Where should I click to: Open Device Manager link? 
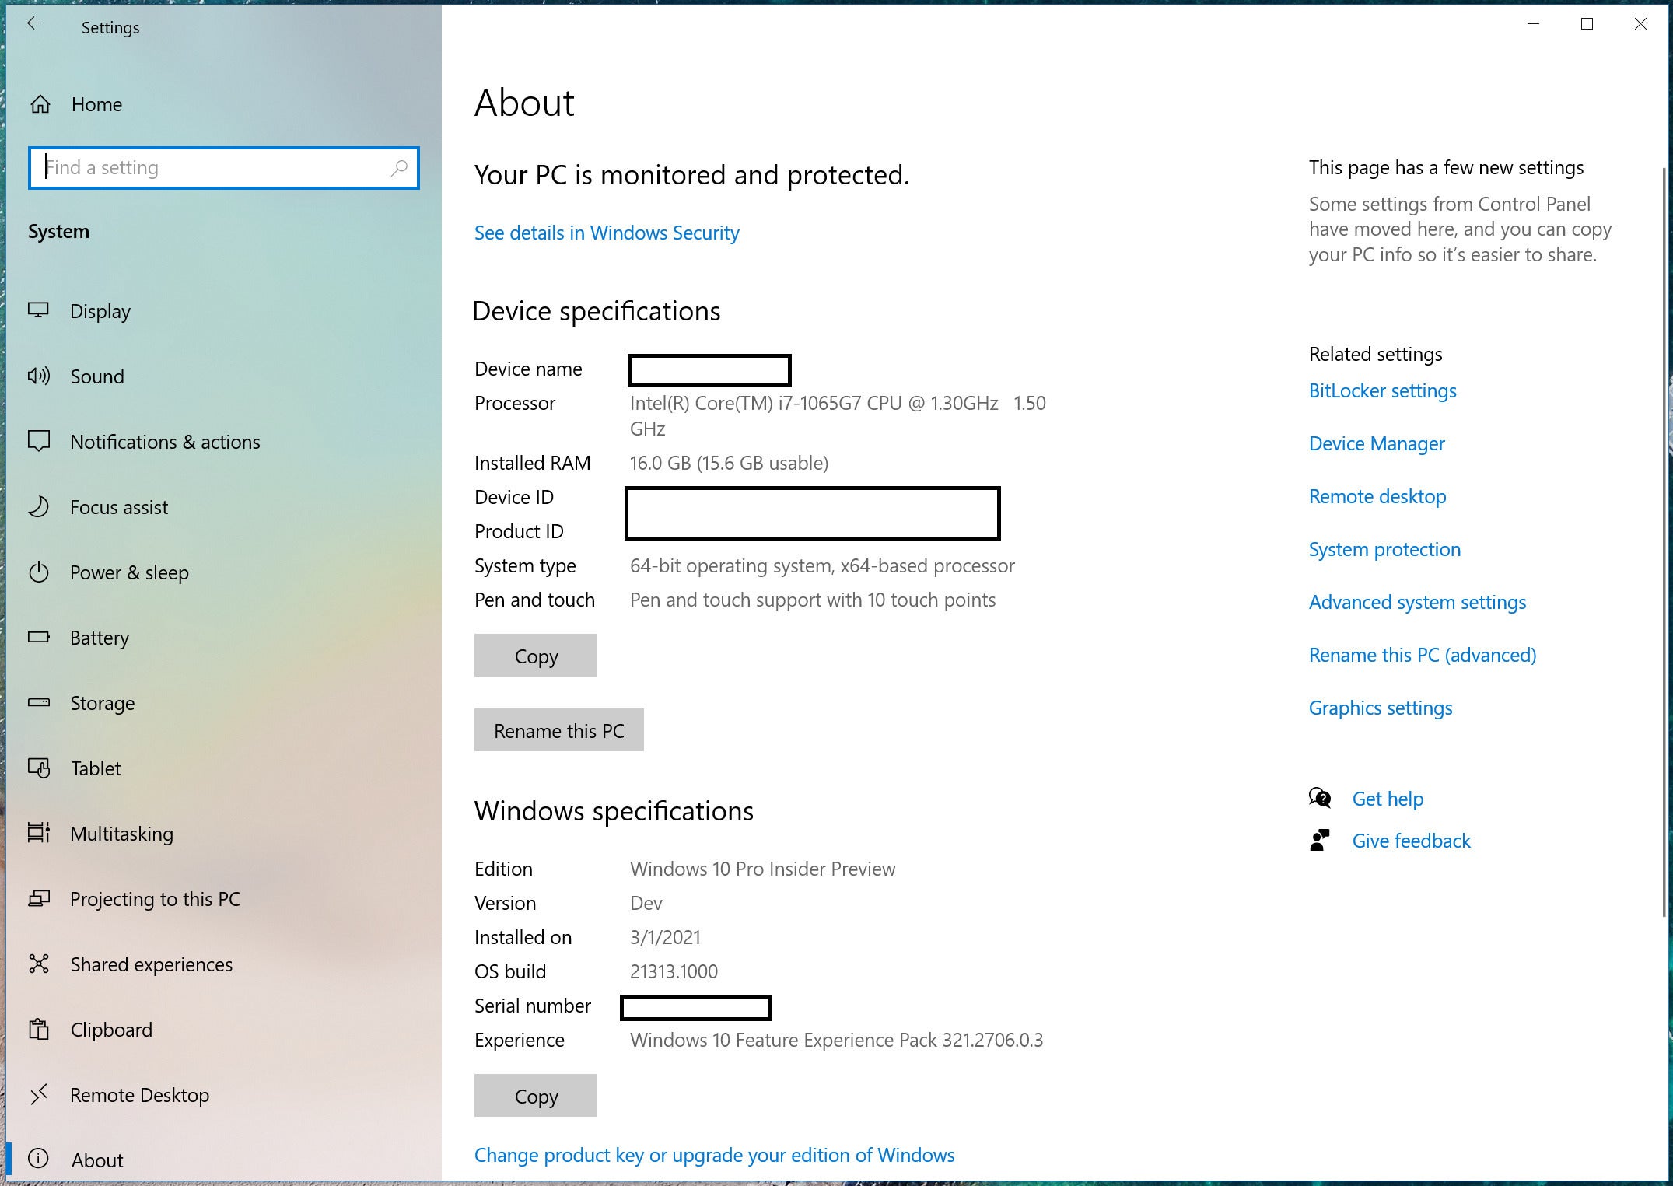[1375, 443]
